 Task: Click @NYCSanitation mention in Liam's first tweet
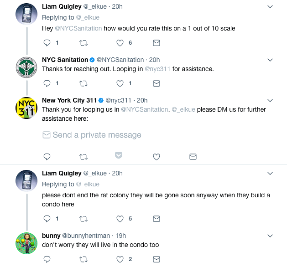tap(78, 28)
